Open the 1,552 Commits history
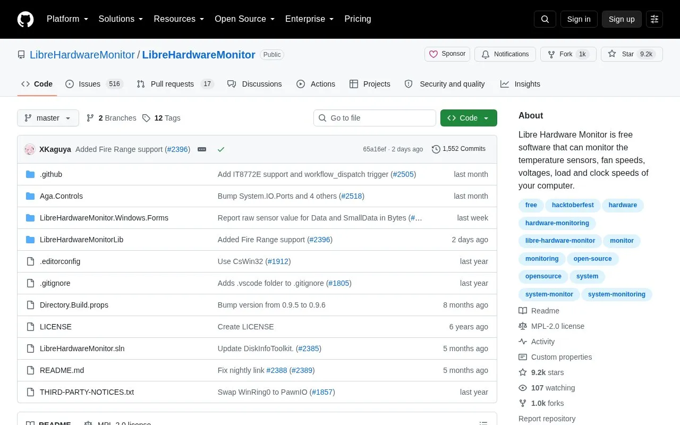 coord(458,149)
